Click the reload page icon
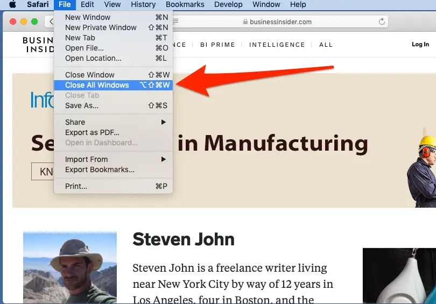This screenshot has width=436, height=304. pos(382,22)
